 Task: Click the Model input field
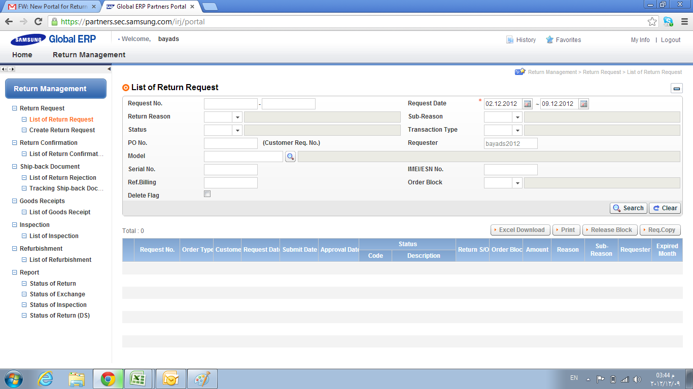[244, 157]
